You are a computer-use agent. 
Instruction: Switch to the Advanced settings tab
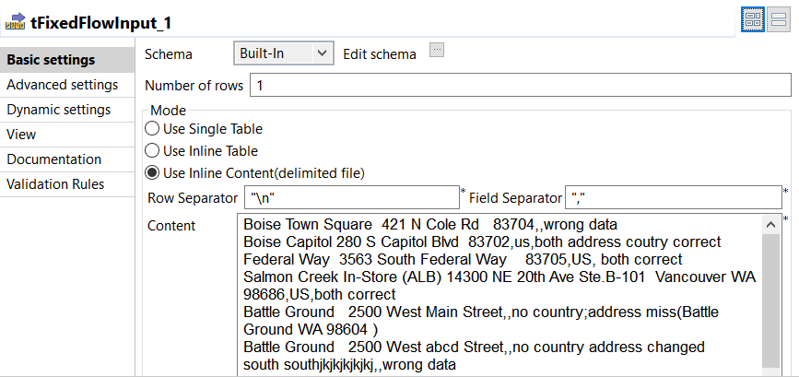[62, 85]
